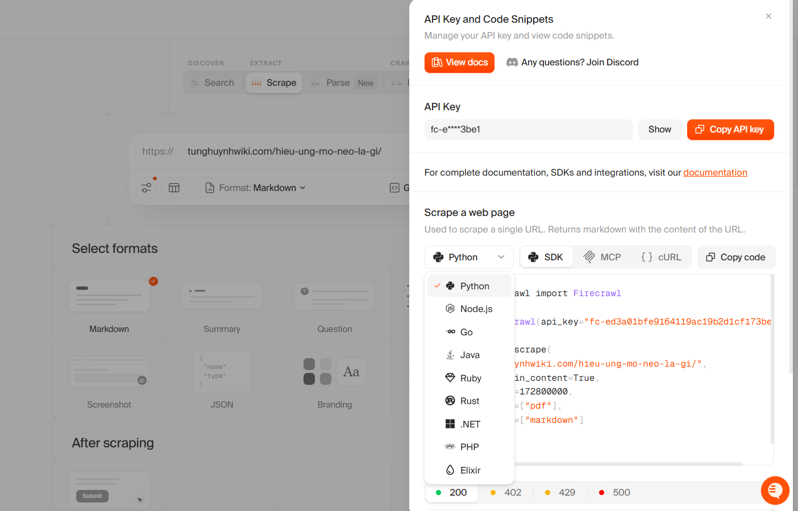The width and height of the screenshot is (798, 511).
Task: Click the copy icon on Copy API key
Action: [700, 130]
